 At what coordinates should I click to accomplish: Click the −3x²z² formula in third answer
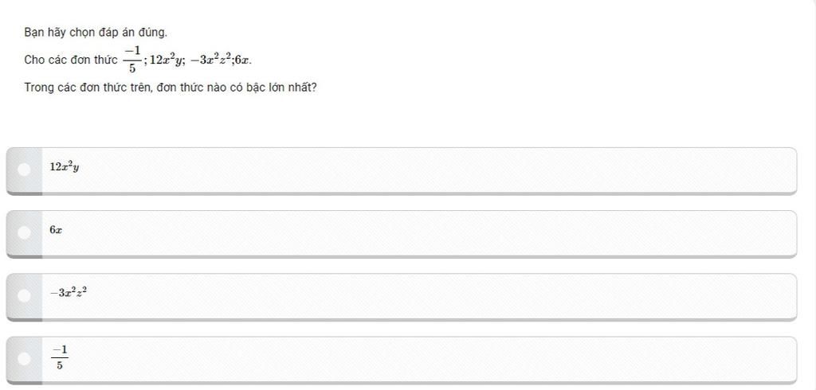[x=68, y=293]
